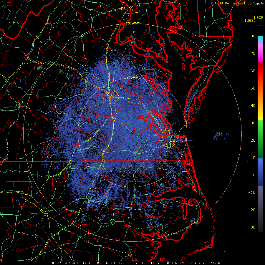Image resolution: width=265 pixels, height=265 pixels.
Task: Click the 10 value on the dBZ scale
Action: click(253, 158)
